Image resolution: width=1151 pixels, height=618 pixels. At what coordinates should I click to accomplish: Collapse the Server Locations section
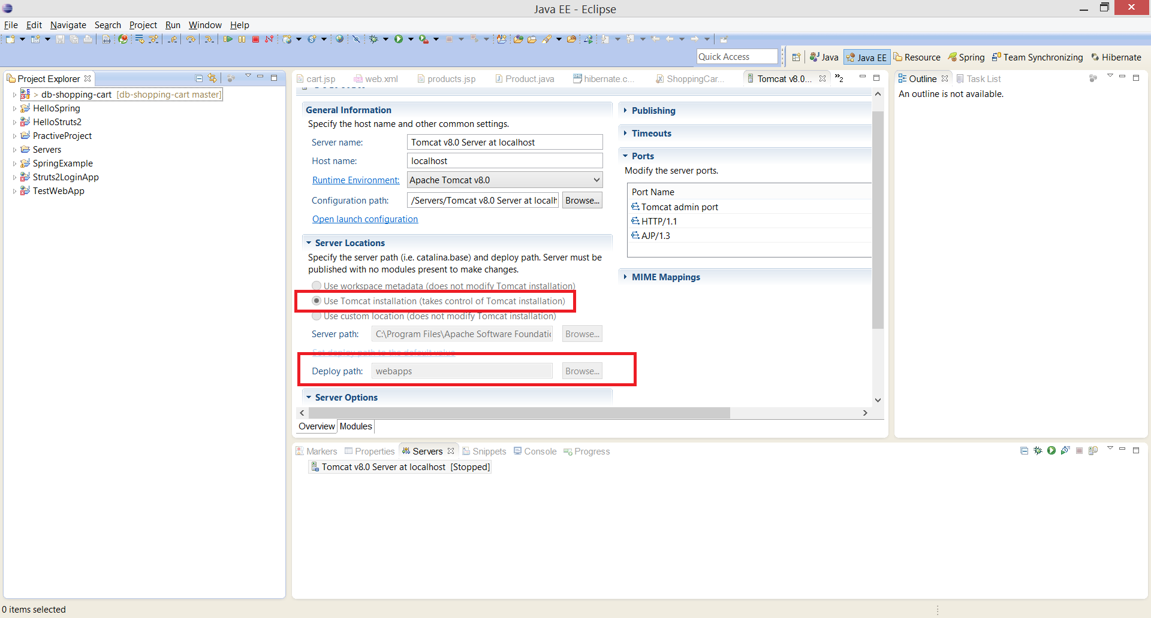pyautogui.click(x=309, y=243)
